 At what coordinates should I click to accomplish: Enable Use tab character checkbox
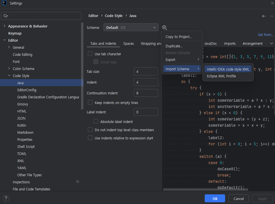[x=90, y=54]
